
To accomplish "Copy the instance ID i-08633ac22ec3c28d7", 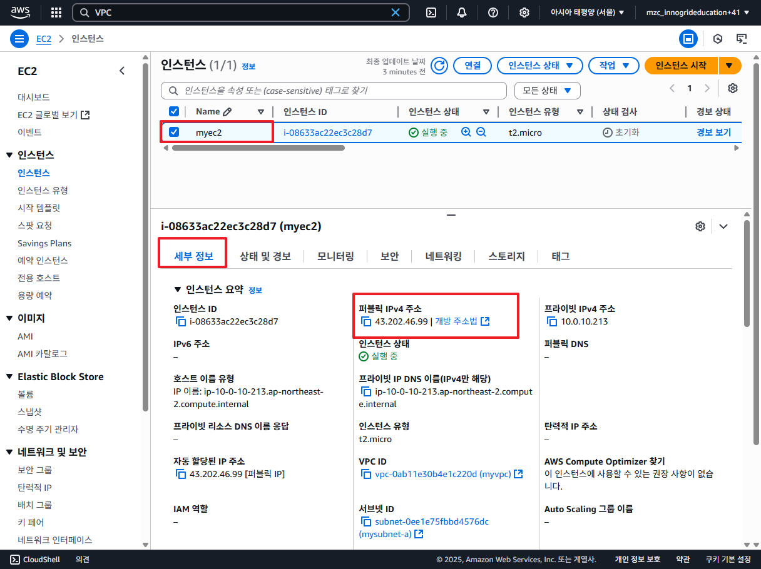I will coord(181,321).
